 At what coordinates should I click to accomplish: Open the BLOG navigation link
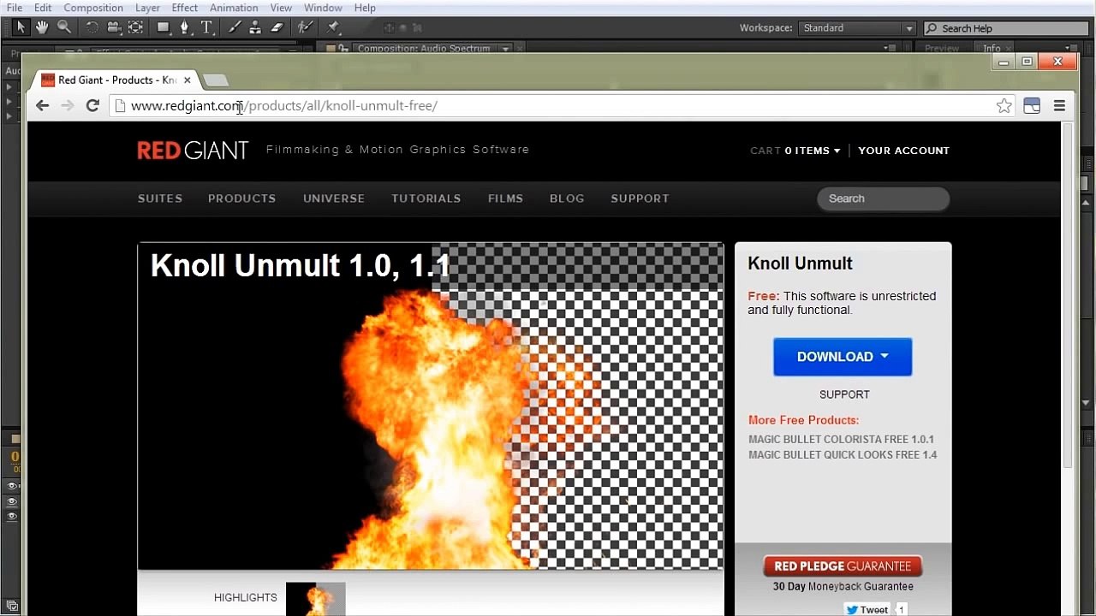coord(567,198)
